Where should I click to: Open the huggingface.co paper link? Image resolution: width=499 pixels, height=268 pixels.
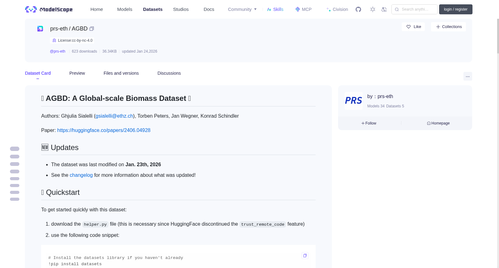pyautogui.click(x=104, y=130)
